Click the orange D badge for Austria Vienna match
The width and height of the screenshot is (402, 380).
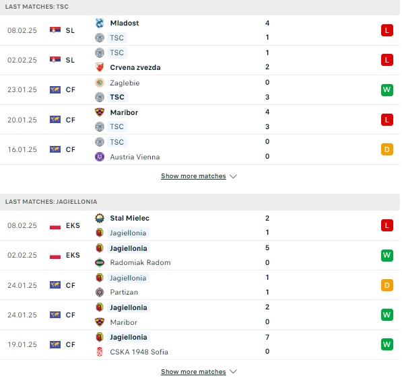click(387, 149)
